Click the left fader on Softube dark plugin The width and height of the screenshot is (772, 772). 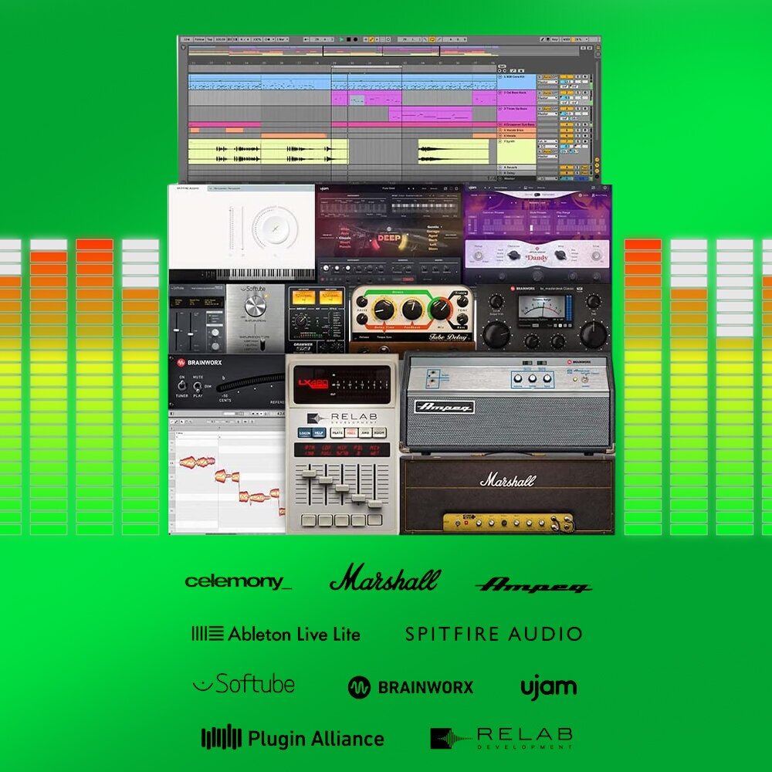[x=177, y=331]
